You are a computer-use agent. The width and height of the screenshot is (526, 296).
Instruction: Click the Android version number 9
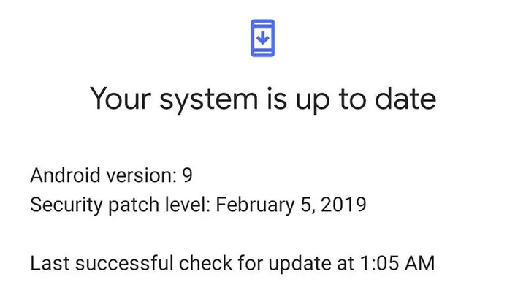[187, 176]
